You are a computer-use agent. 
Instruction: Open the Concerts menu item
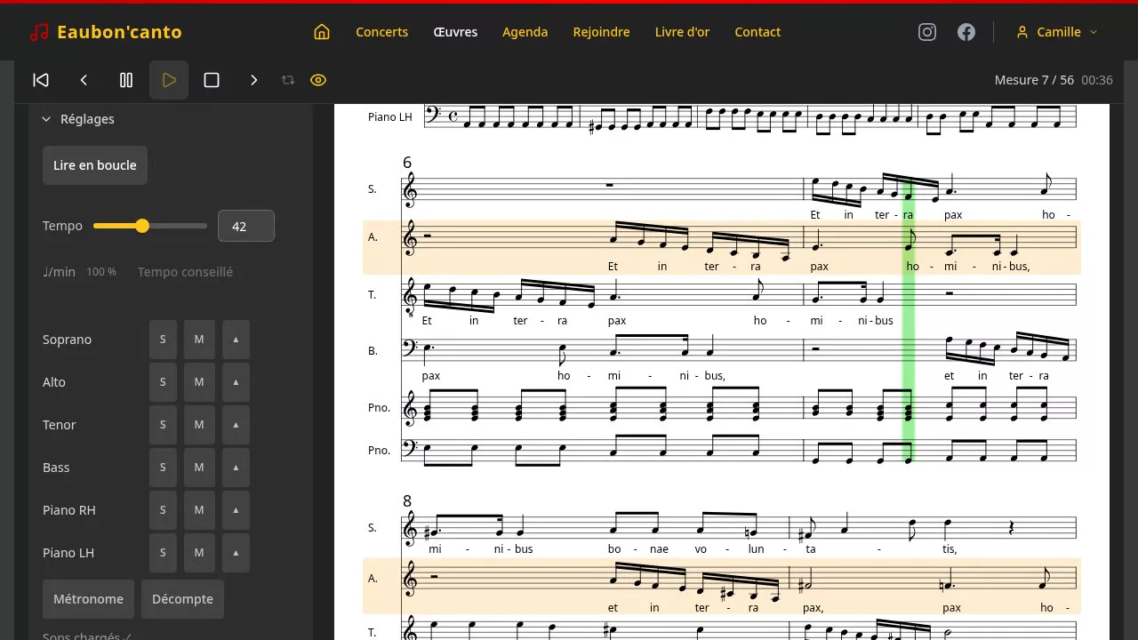click(x=382, y=32)
